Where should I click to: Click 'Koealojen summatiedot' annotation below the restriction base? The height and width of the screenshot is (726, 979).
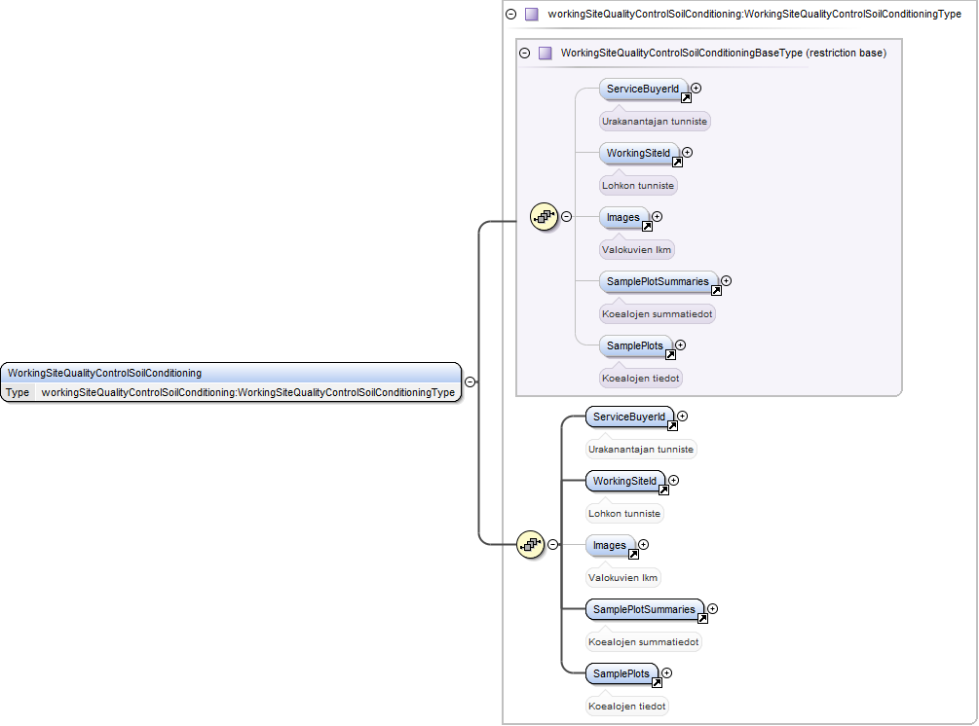pos(644,642)
